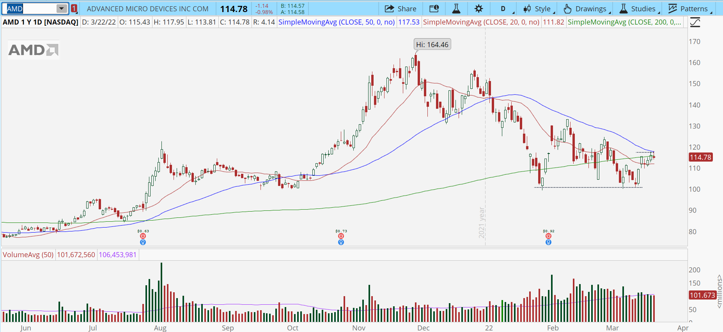Click the date label D: 3/22/22
This screenshot has width=723, height=332.
[x=99, y=22]
